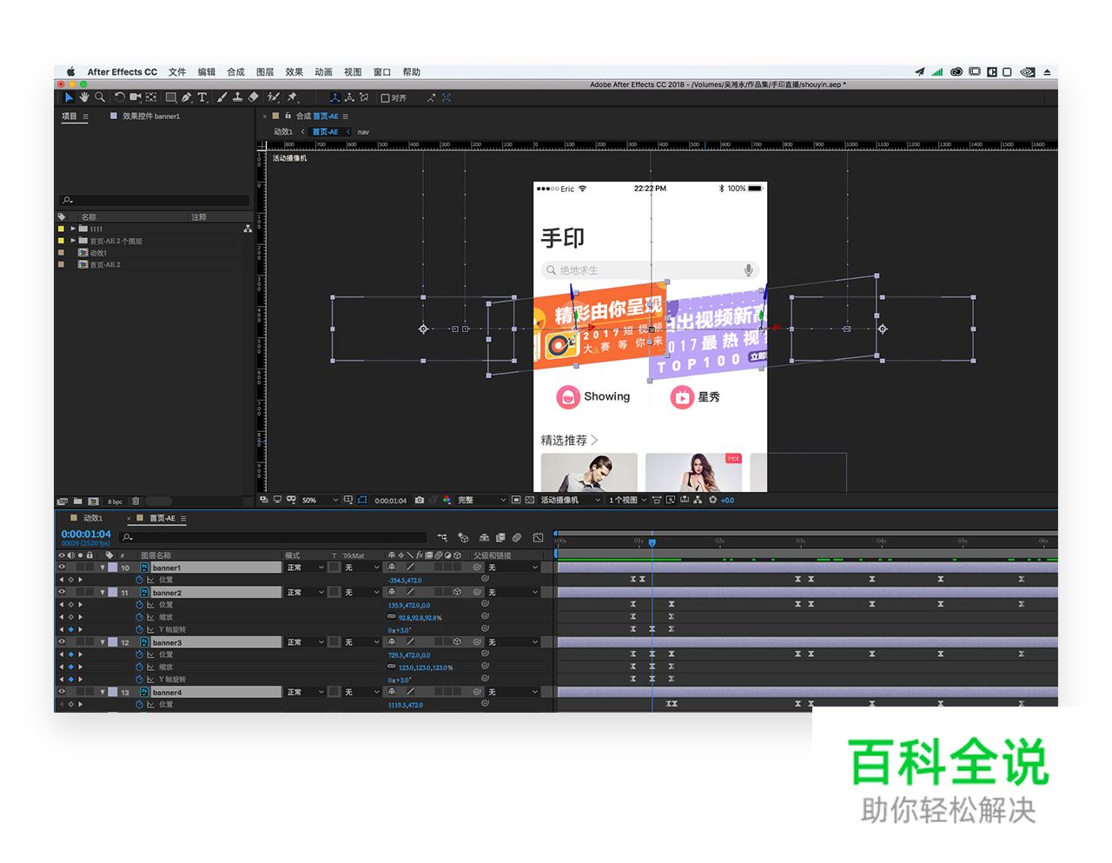Screen dimensions: 1112x863
Task: Click the banner3 layer label color swatch
Action: coord(114,642)
